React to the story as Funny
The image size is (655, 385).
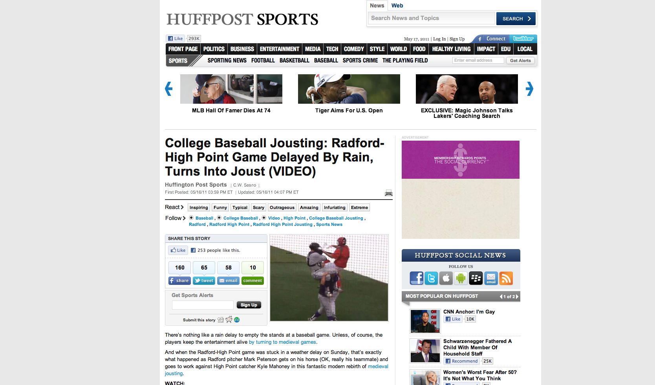(220, 207)
